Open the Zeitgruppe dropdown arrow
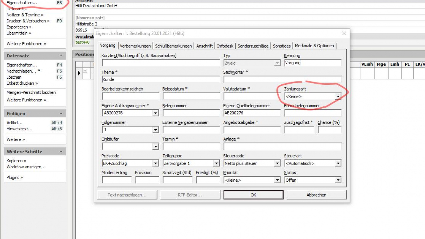Image resolution: width=425 pixels, height=239 pixels. (216, 163)
